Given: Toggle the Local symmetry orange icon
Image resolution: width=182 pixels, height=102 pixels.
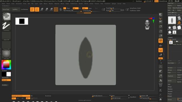Looking at the screenshot, I should [x=160, y=50].
